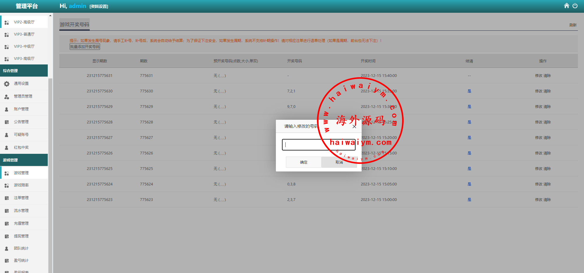584x273 pixels.
Task: Click the gear icon beside 通用设置
Action: coord(7,84)
